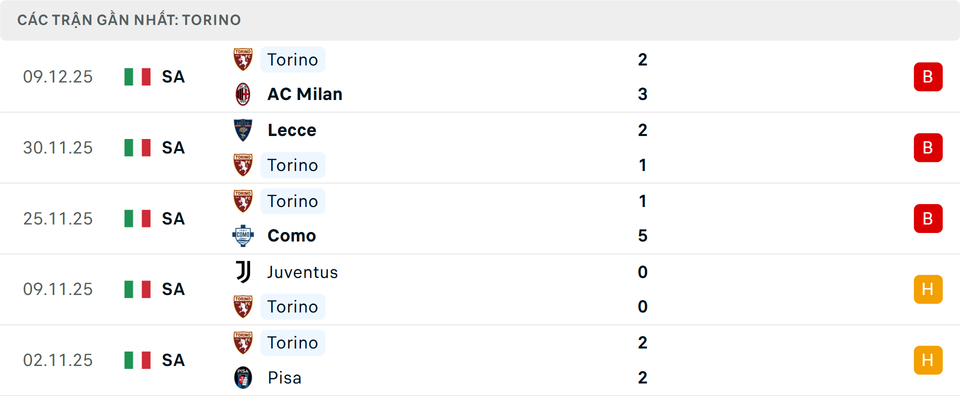Click orange H badge for Pisa match
960x396 pixels.
pyautogui.click(x=928, y=360)
